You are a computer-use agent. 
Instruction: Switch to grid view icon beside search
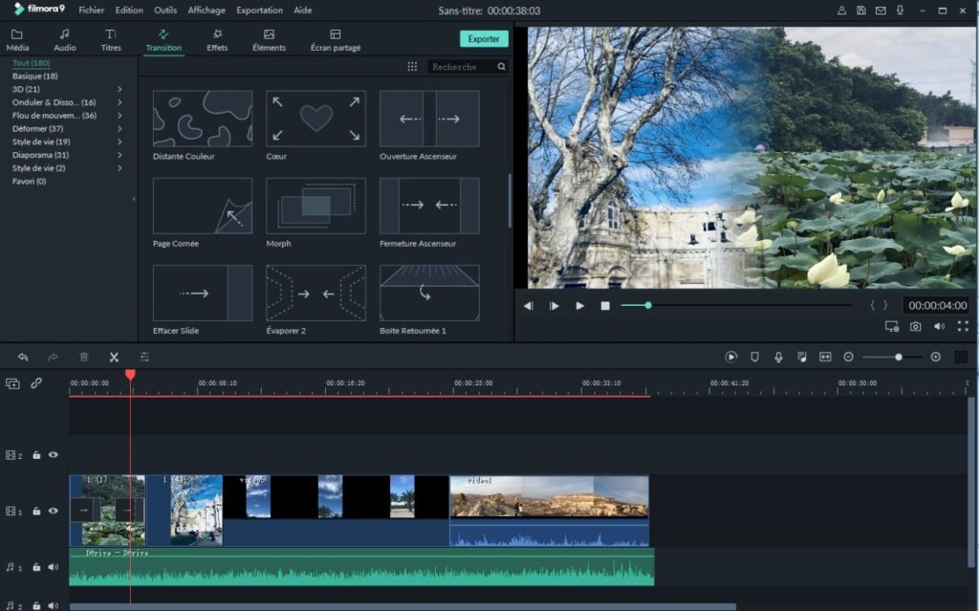pos(412,67)
